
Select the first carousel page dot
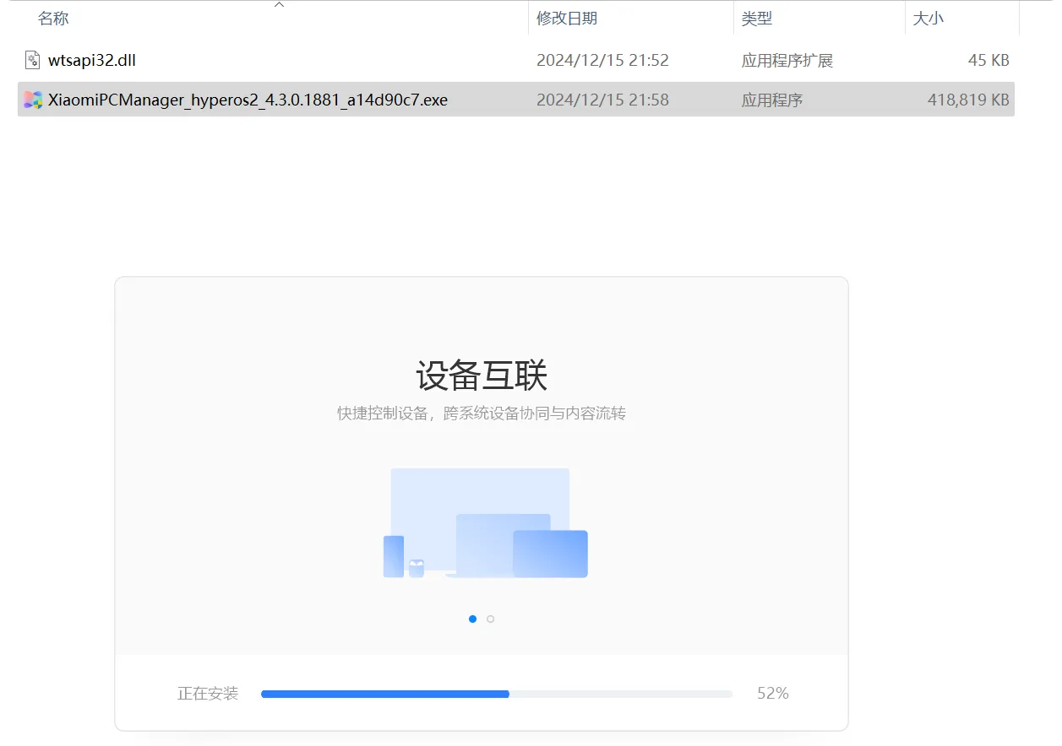coord(472,619)
